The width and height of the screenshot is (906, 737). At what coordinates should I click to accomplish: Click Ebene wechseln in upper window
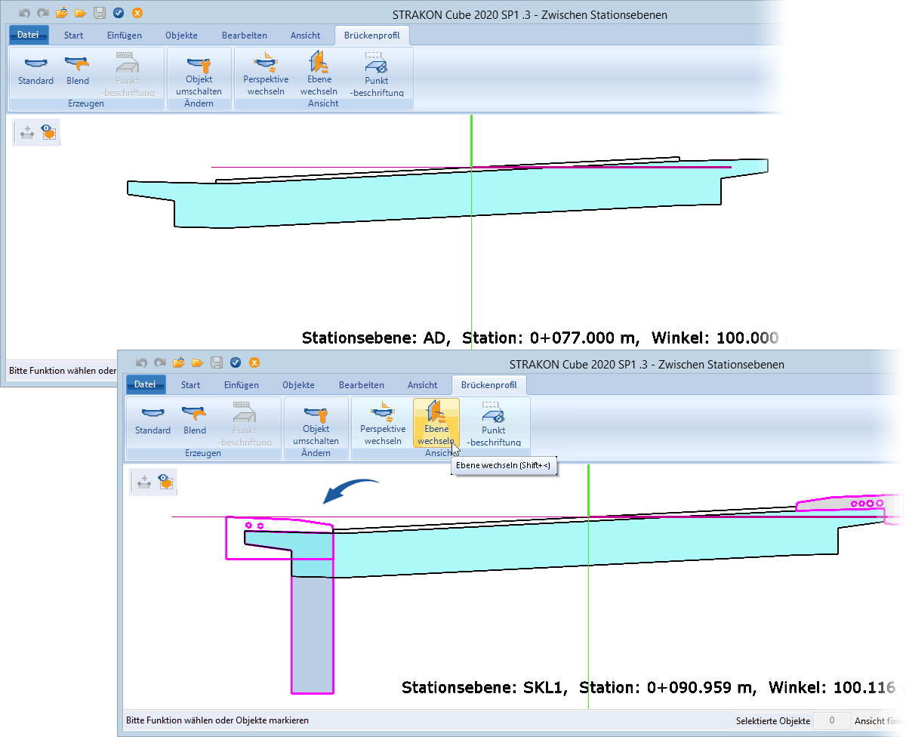pos(319,74)
